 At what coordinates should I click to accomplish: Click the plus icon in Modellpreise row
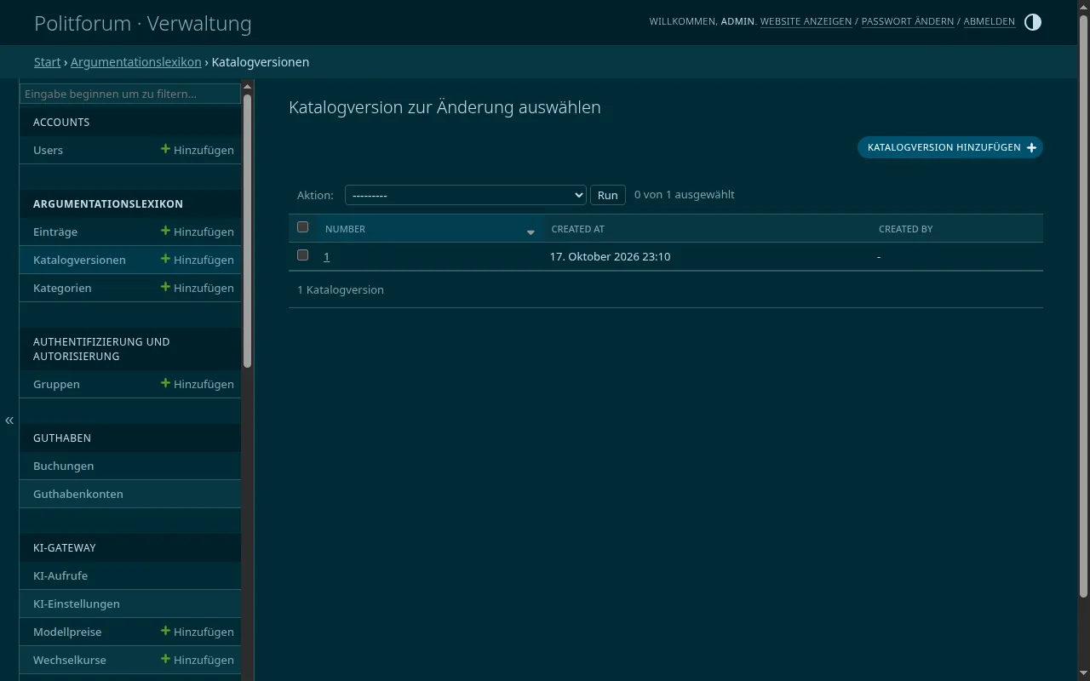165,631
